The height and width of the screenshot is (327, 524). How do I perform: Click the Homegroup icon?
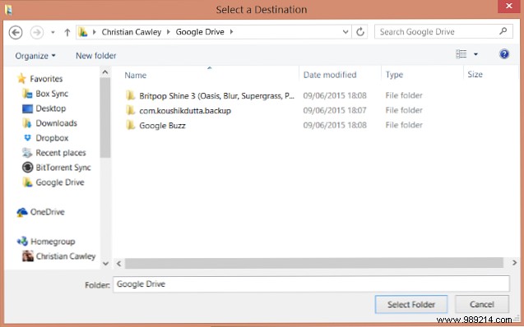[x=22, y=242]
